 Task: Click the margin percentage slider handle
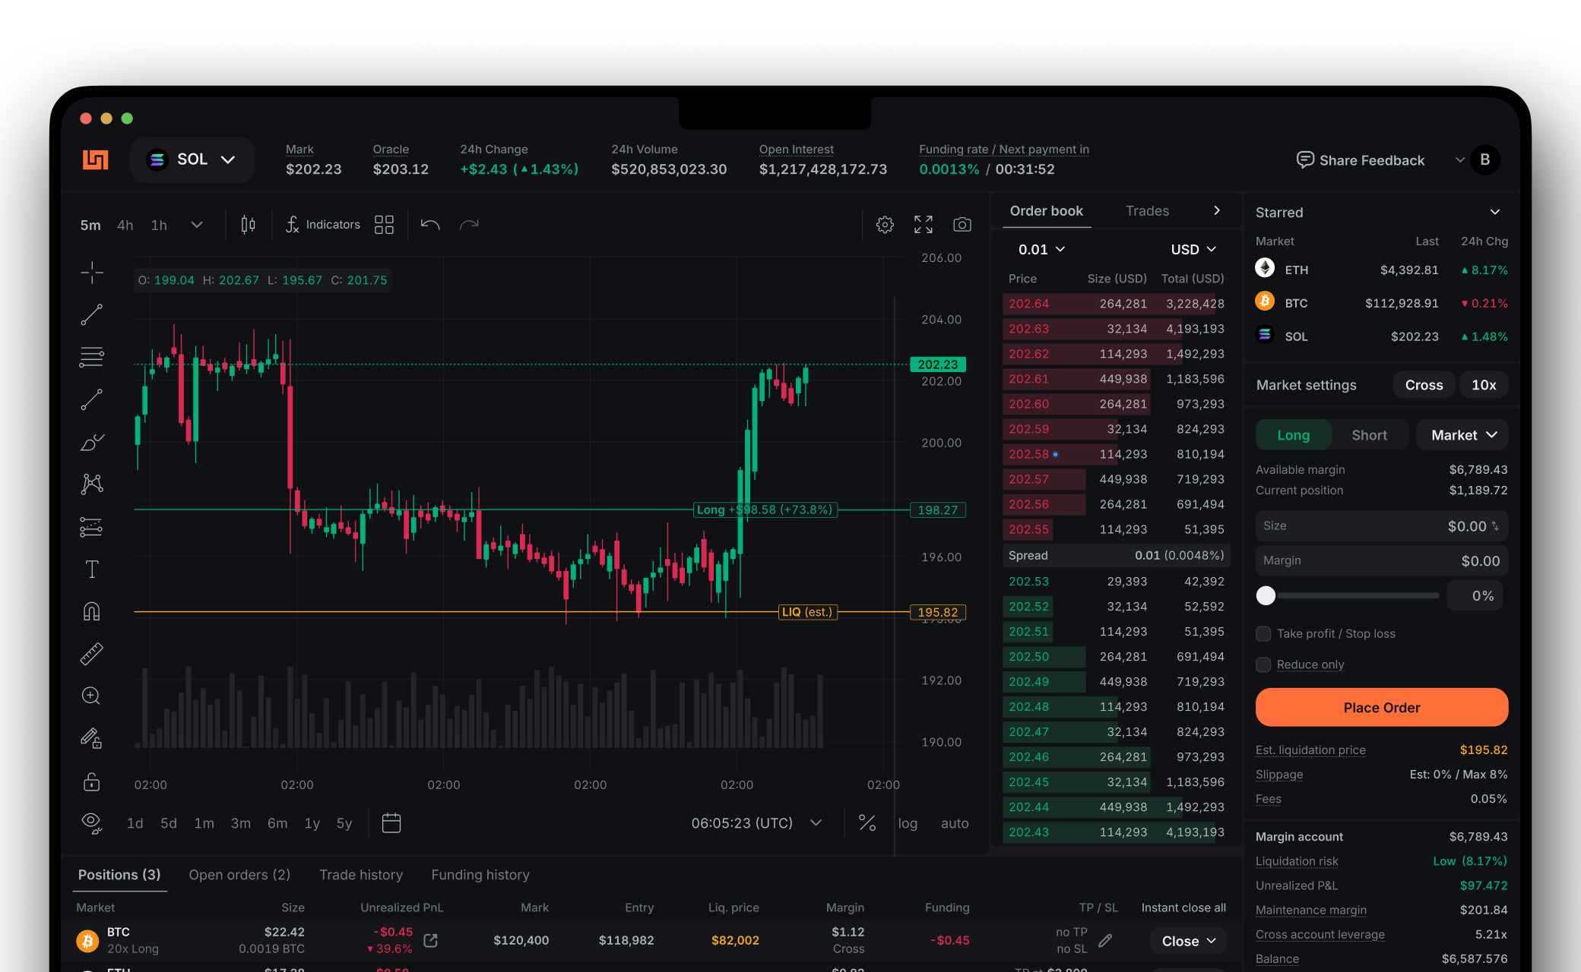tap(1266, 596)
